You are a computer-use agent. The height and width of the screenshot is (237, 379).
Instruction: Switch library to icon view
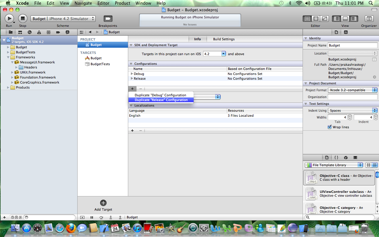(x=369, y=165)
